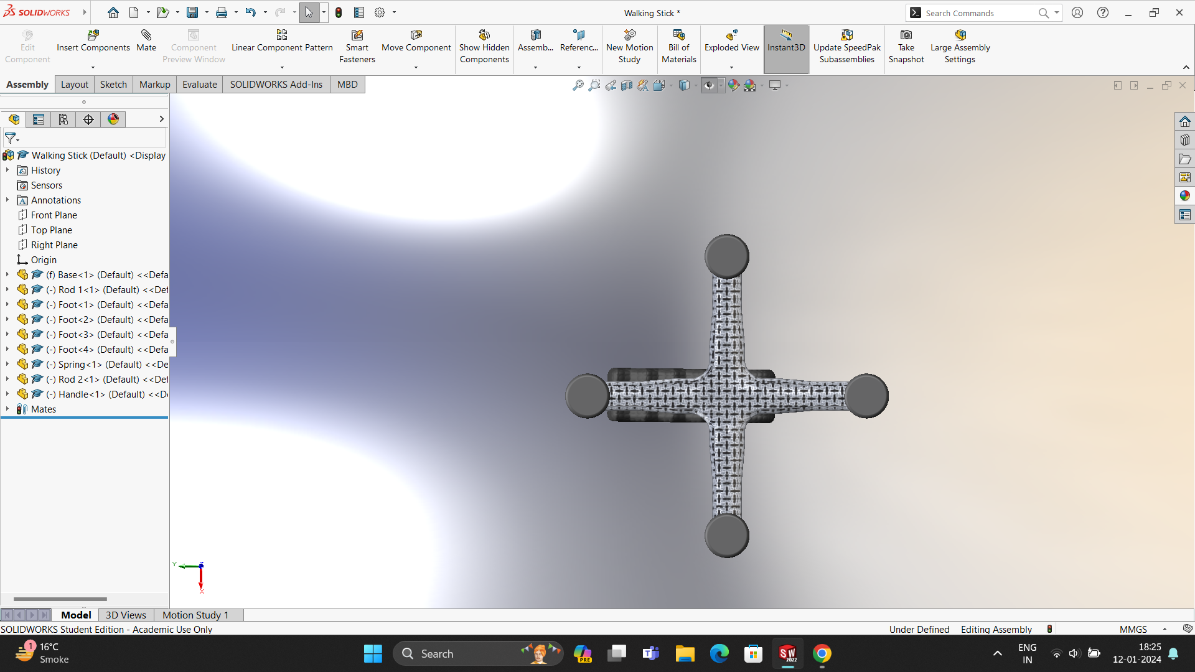Image resolution: width=1195 pixels, height=672 pixels.
Task: Open SOLIDWORKS Resources home in task pane
Action: pyautogui.click(x=1184, y=121)
